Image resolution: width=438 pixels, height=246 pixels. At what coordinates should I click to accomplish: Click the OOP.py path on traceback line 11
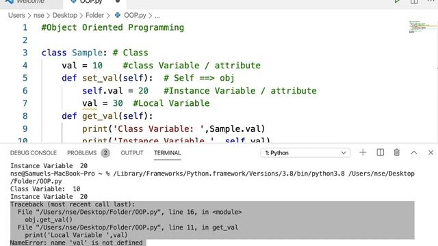pyautogui.click(x=99, y=228)
